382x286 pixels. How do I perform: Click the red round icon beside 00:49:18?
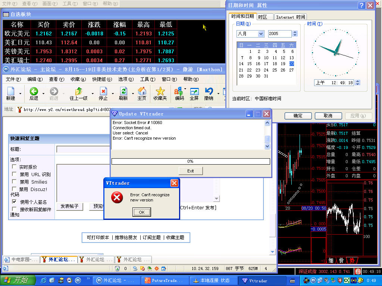pyautogui.click(x=358, y=271)
